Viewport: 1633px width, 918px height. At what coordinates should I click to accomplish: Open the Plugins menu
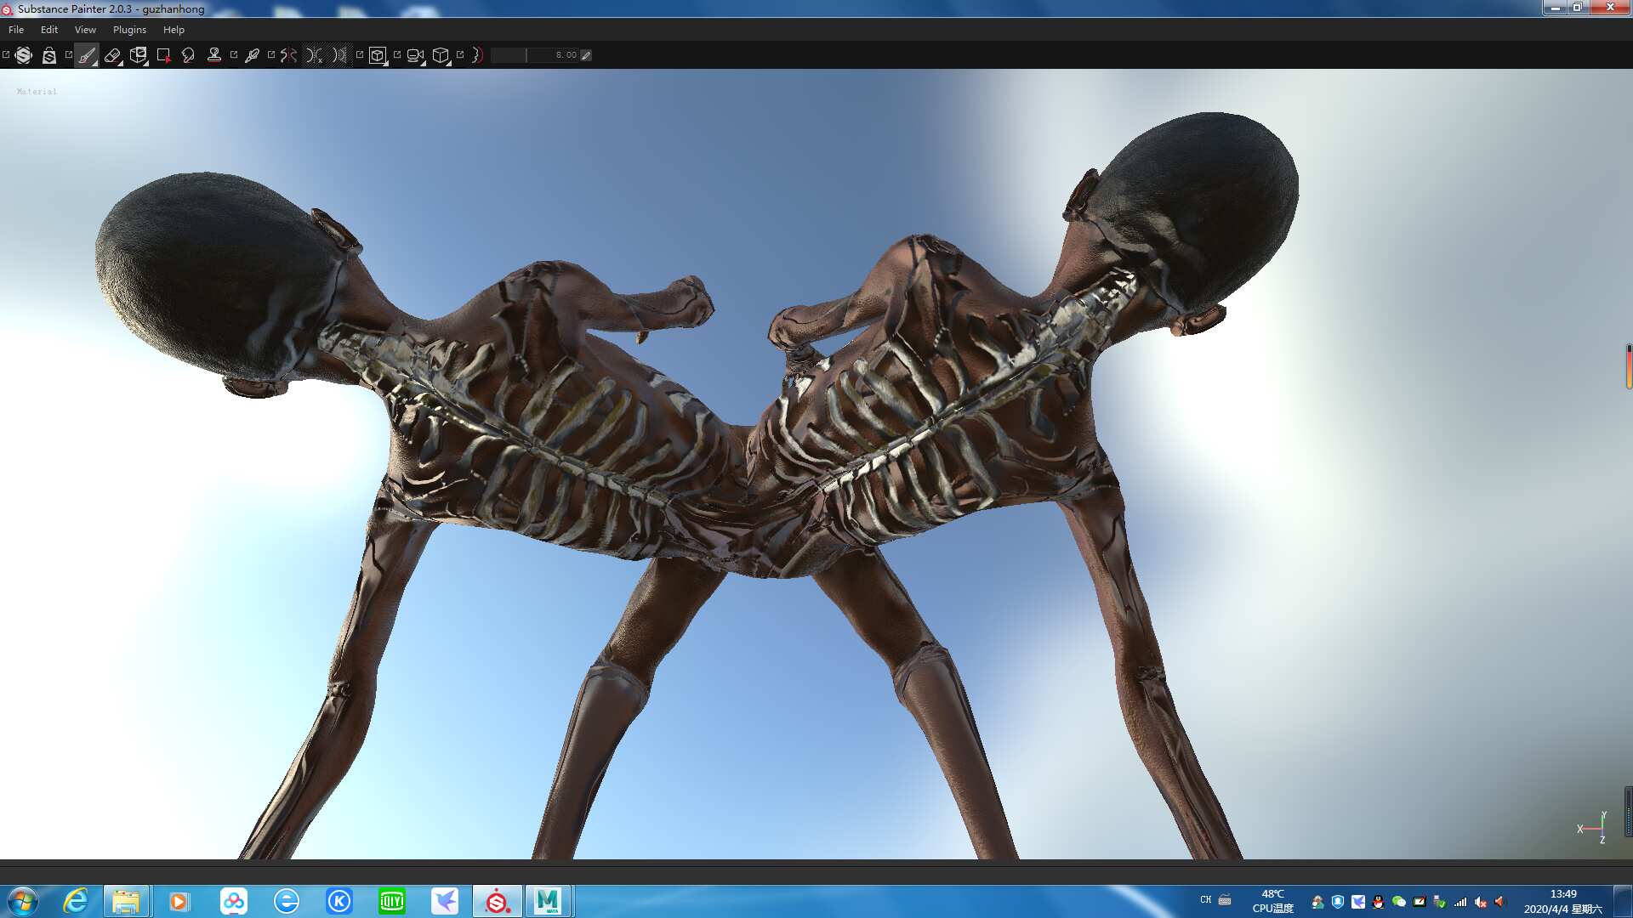(129, 30)
